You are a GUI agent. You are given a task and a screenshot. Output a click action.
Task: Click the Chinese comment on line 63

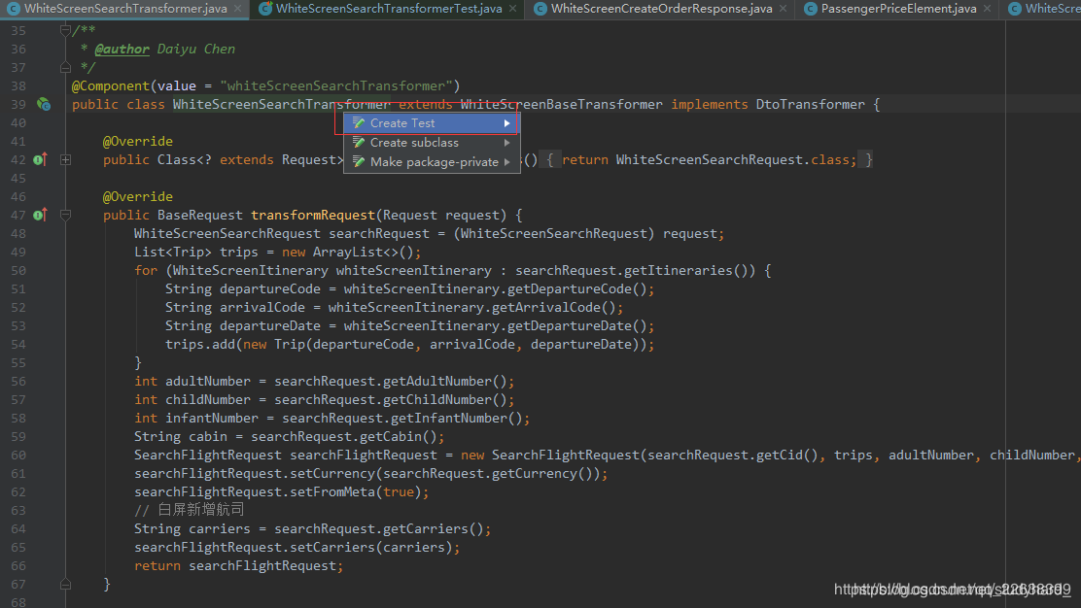pos(189,510)
